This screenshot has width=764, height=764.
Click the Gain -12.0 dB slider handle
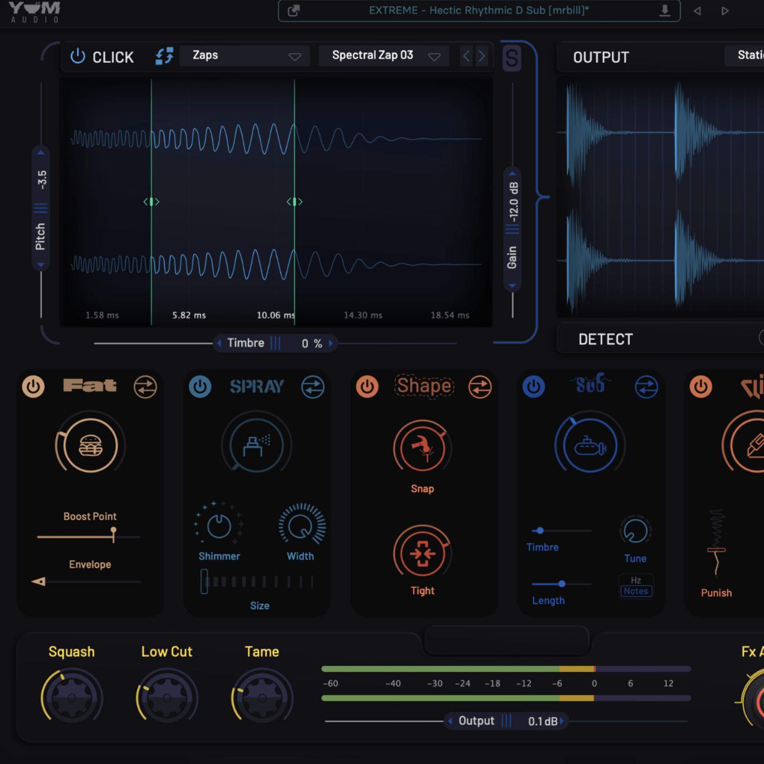tap(512, 229)
